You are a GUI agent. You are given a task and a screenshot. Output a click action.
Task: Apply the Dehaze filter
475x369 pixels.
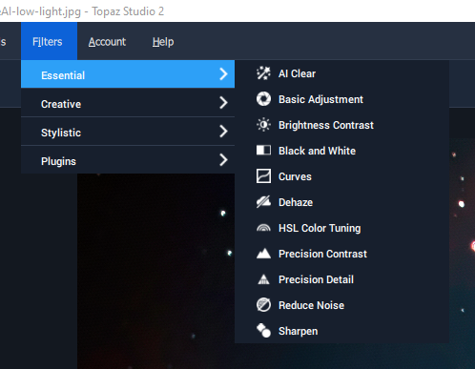(341, 202)
